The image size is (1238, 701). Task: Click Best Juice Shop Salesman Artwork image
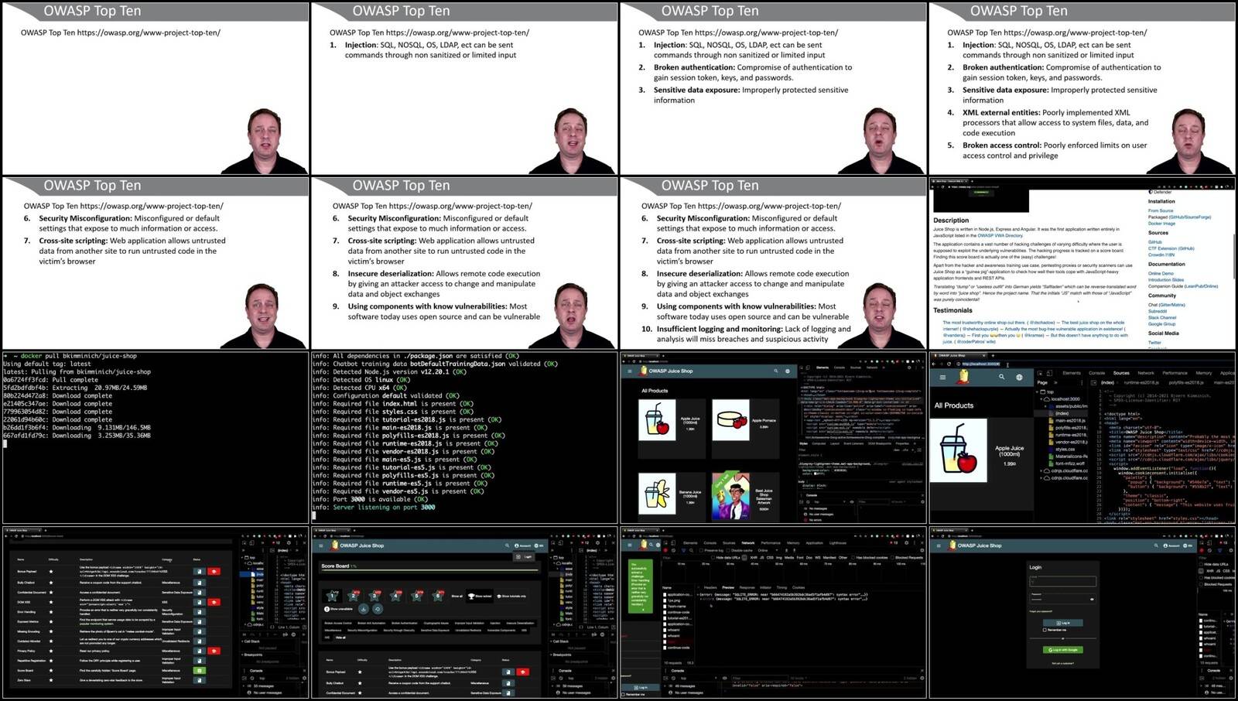pos(731,495)
